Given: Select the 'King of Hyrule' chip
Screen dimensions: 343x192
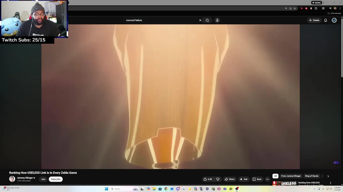Looking at the screenshot, I should point(312,176).
